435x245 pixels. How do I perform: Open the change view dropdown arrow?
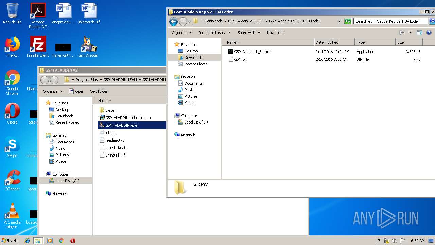click(410, 33)
